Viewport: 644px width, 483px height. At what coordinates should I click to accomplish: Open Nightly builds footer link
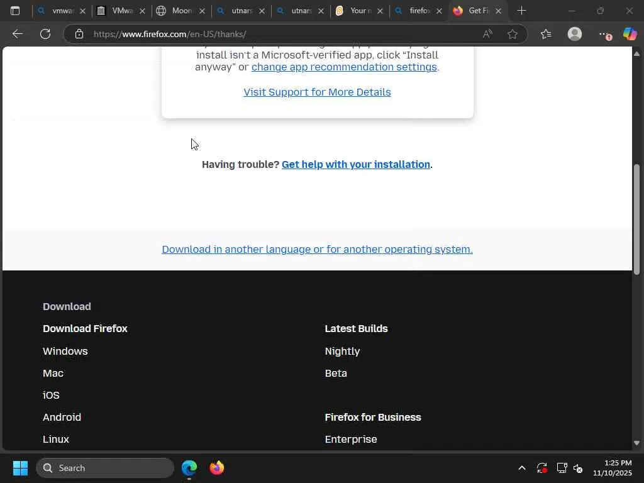click(342, 352)
